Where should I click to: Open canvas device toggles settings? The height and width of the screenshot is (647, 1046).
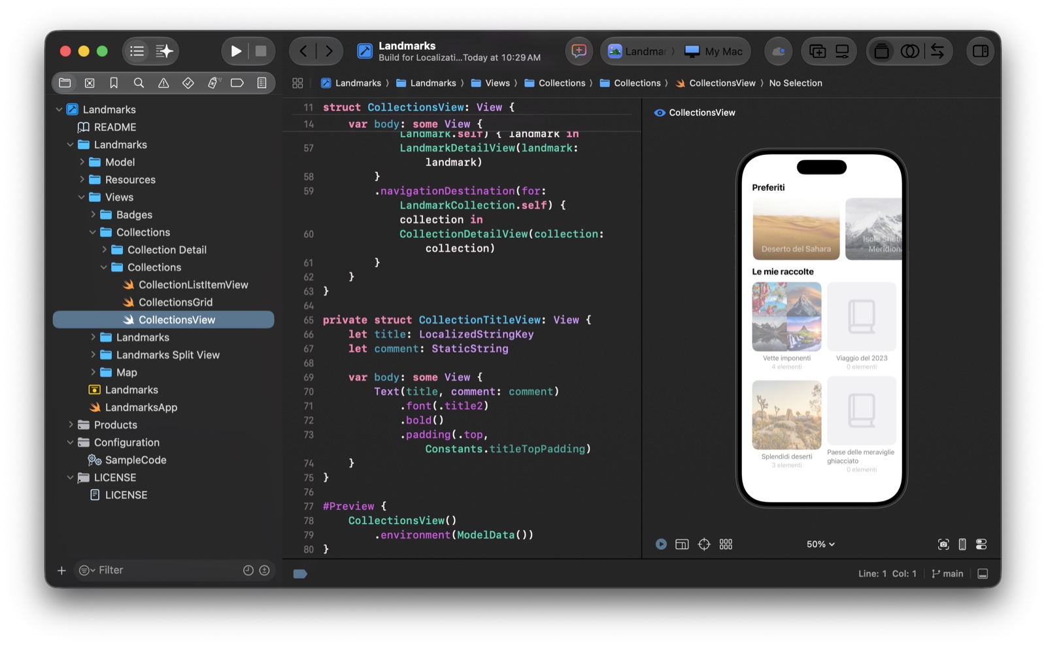[981, 544]
